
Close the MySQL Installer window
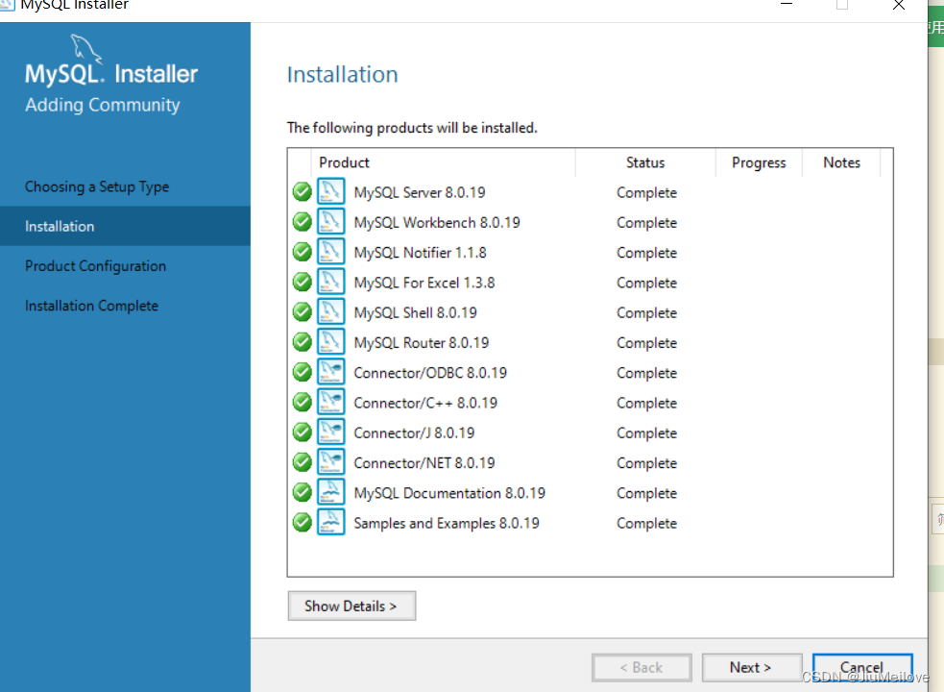click(x=899, y=6)
